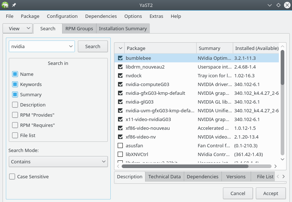This screenshot has height=202, width=292.
Task: Disable searching in Summary
Action: point(15,94)
